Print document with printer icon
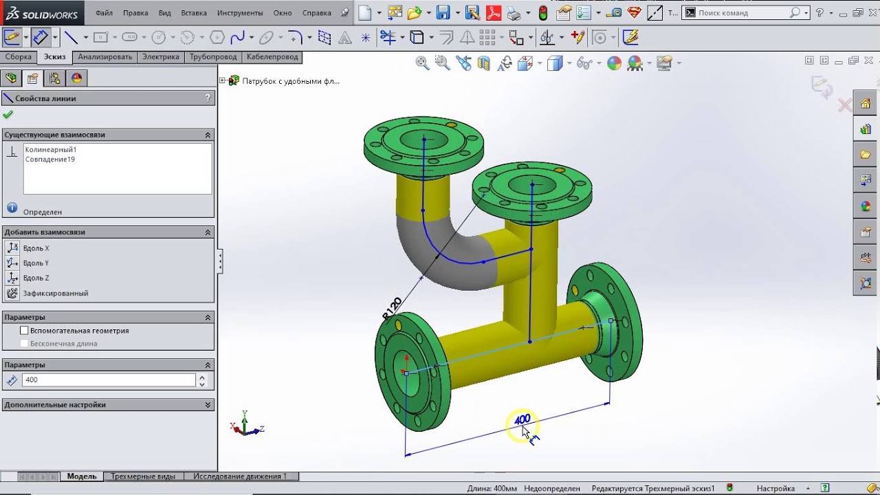The image size is (880, 495). [x=514, y=12]
